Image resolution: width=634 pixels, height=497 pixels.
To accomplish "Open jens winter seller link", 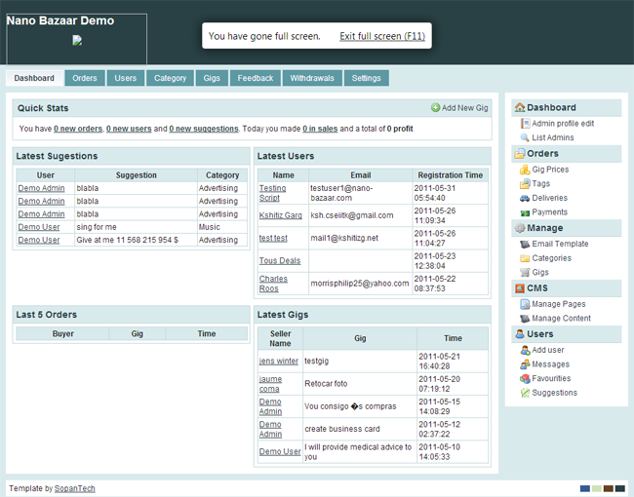I will point(279,361).
